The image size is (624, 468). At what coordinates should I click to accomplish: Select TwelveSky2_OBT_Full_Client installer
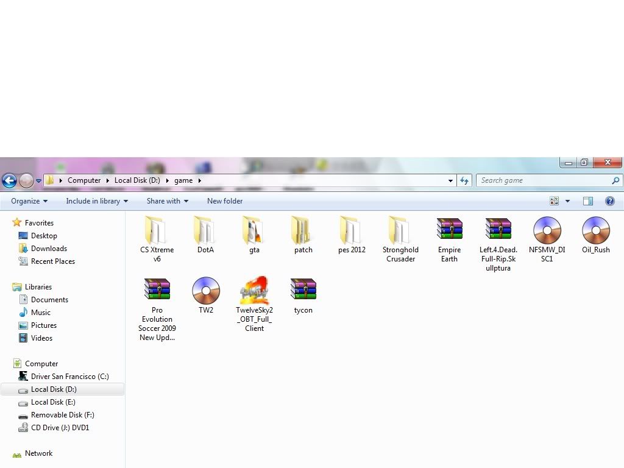pos(254,304)
